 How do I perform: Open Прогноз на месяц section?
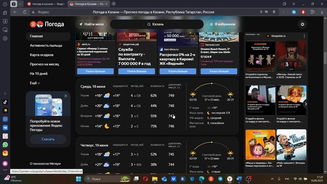pos(44,64)
